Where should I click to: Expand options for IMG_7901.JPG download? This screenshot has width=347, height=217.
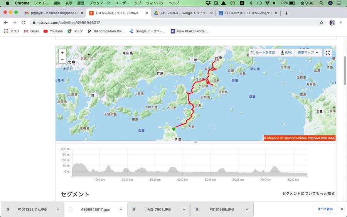(x=184, y=209)
